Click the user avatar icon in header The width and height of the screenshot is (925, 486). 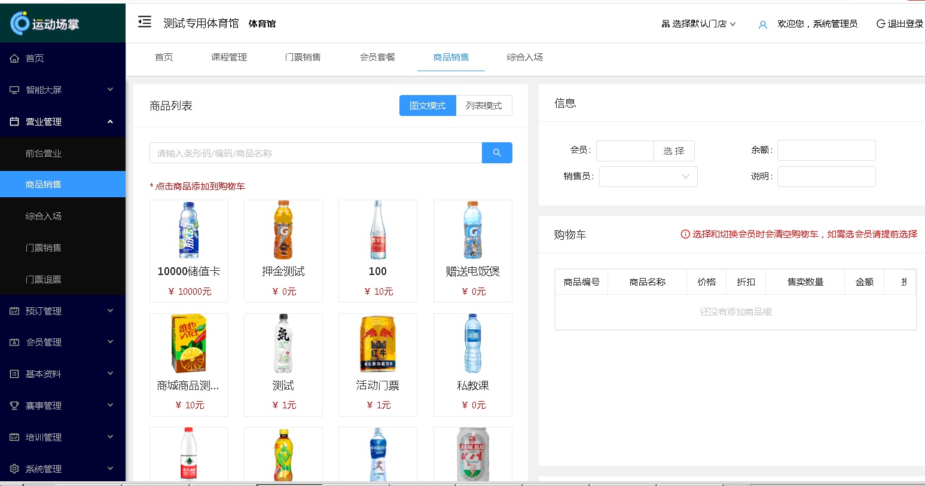(763, 25)
